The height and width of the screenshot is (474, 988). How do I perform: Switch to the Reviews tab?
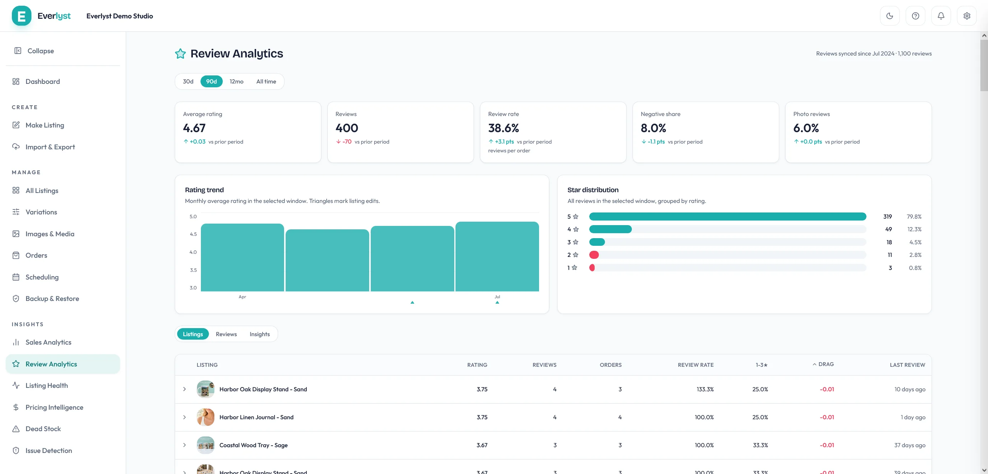point(226,334)
